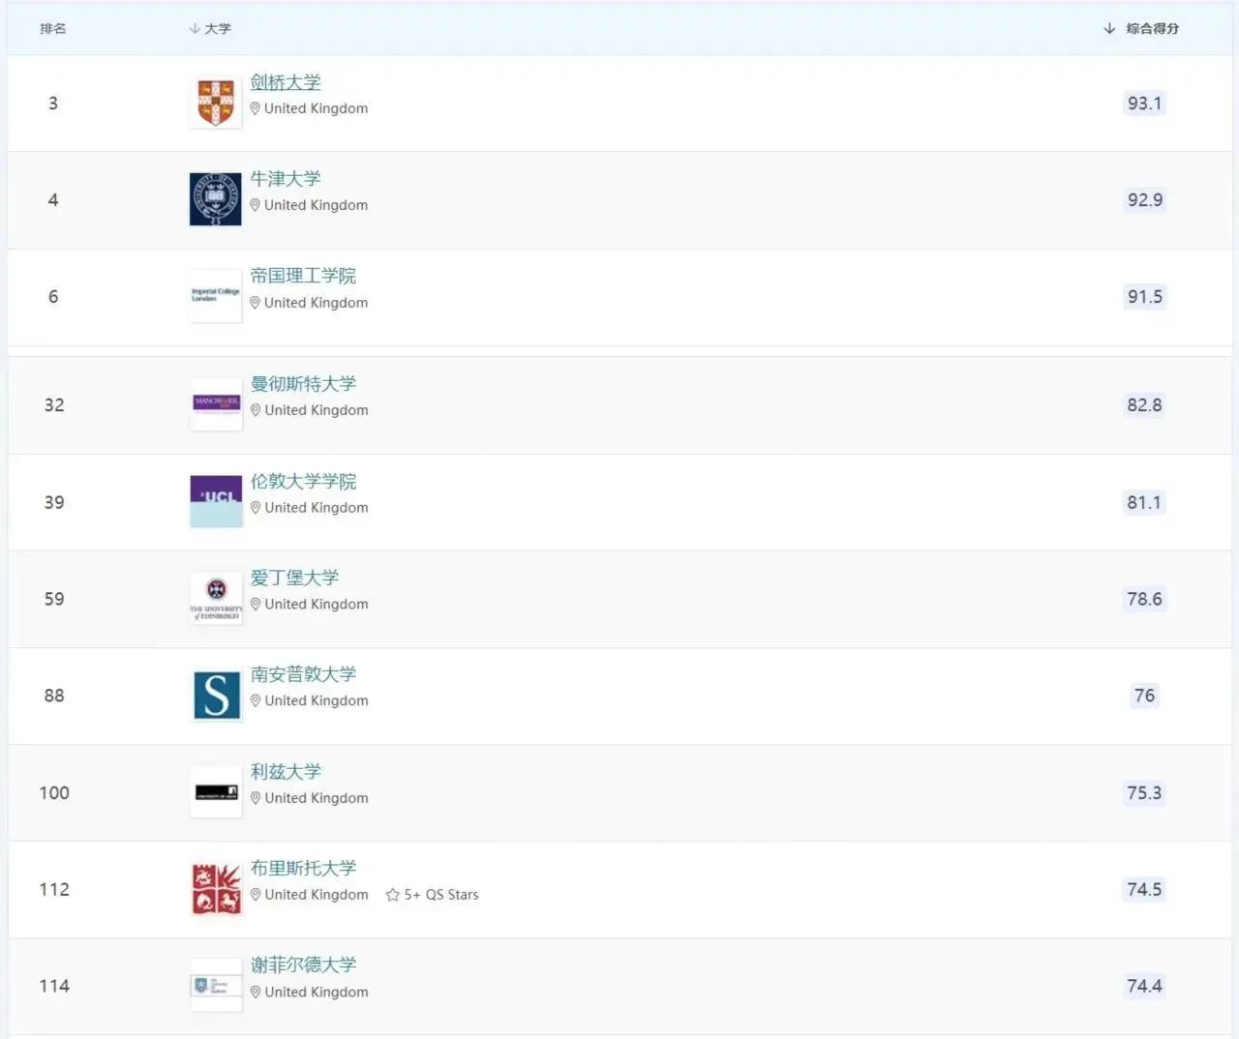Click the 5+ QS Stars label
Viewport: 1239px width, 1039px height.
point(441,895)
